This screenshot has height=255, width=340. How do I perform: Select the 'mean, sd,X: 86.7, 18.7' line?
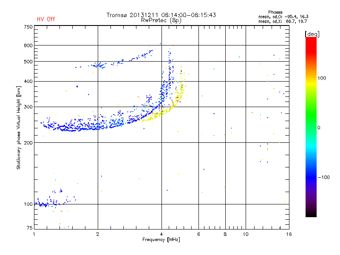283,21
